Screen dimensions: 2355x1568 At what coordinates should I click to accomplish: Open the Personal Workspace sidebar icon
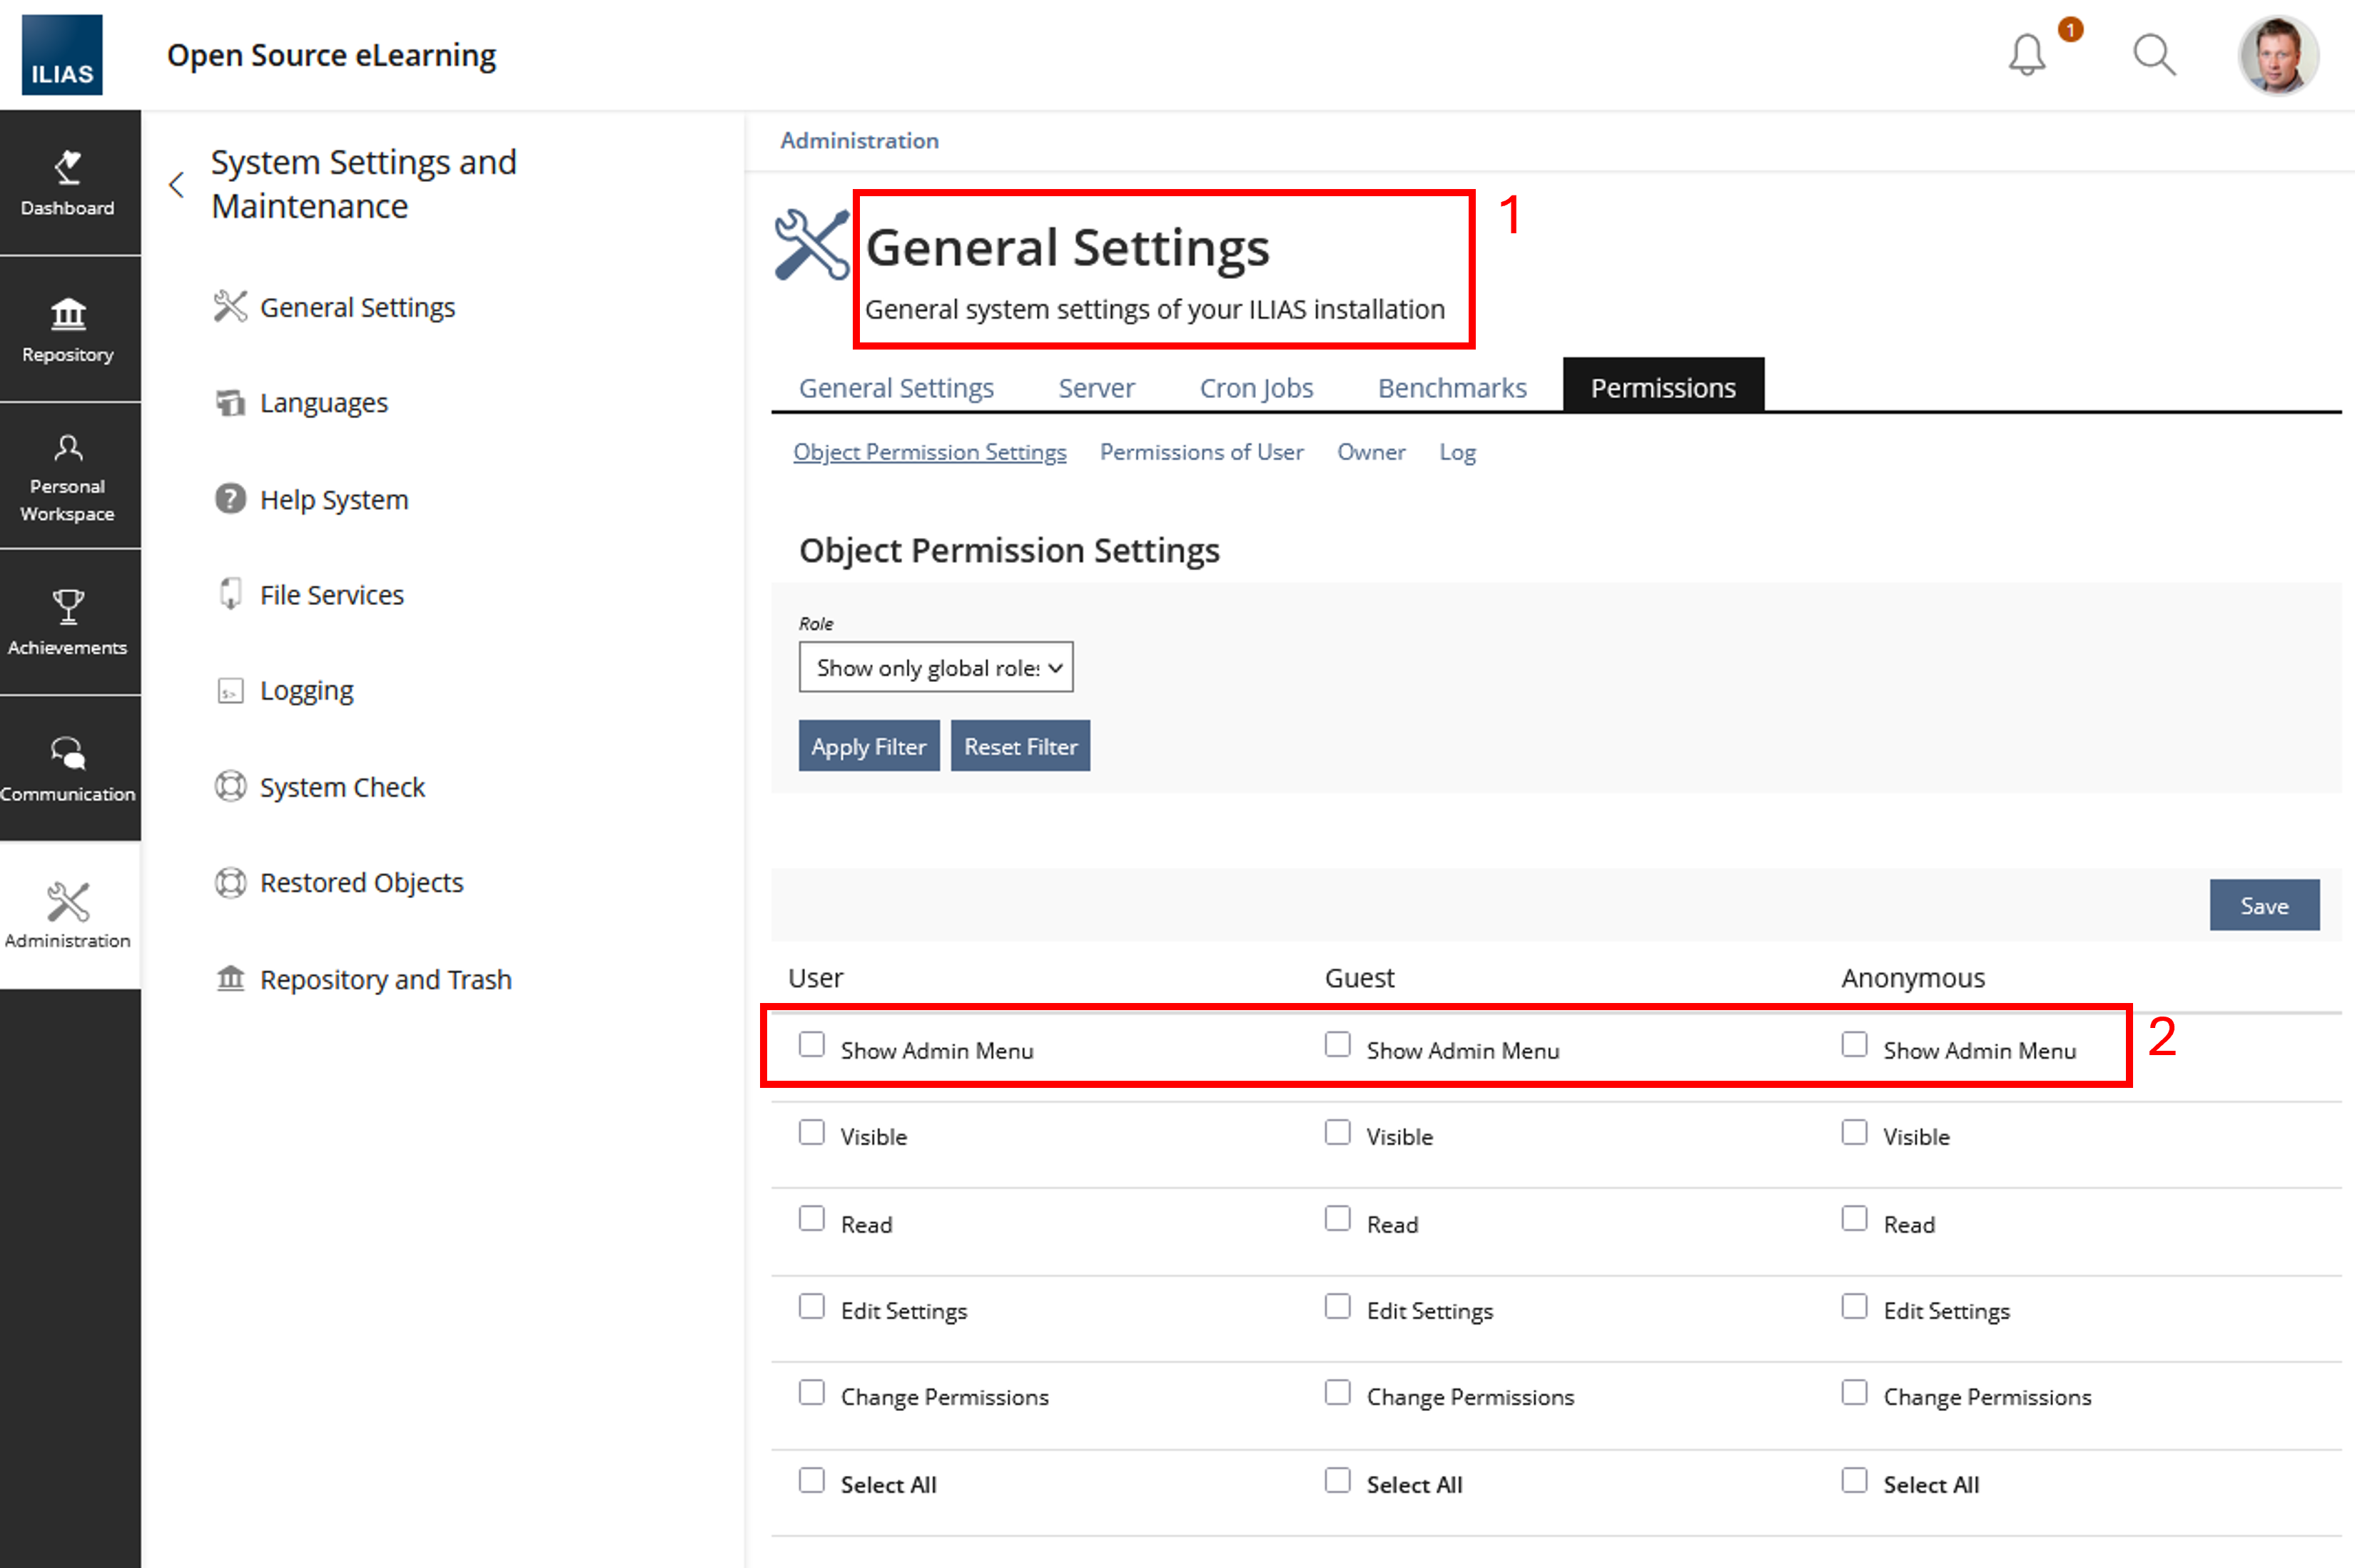(x=68, y=477)
